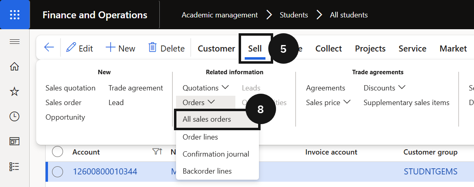Expand the Quotations dropdown
The image size is (474, 187).
(x=206, y=88)
